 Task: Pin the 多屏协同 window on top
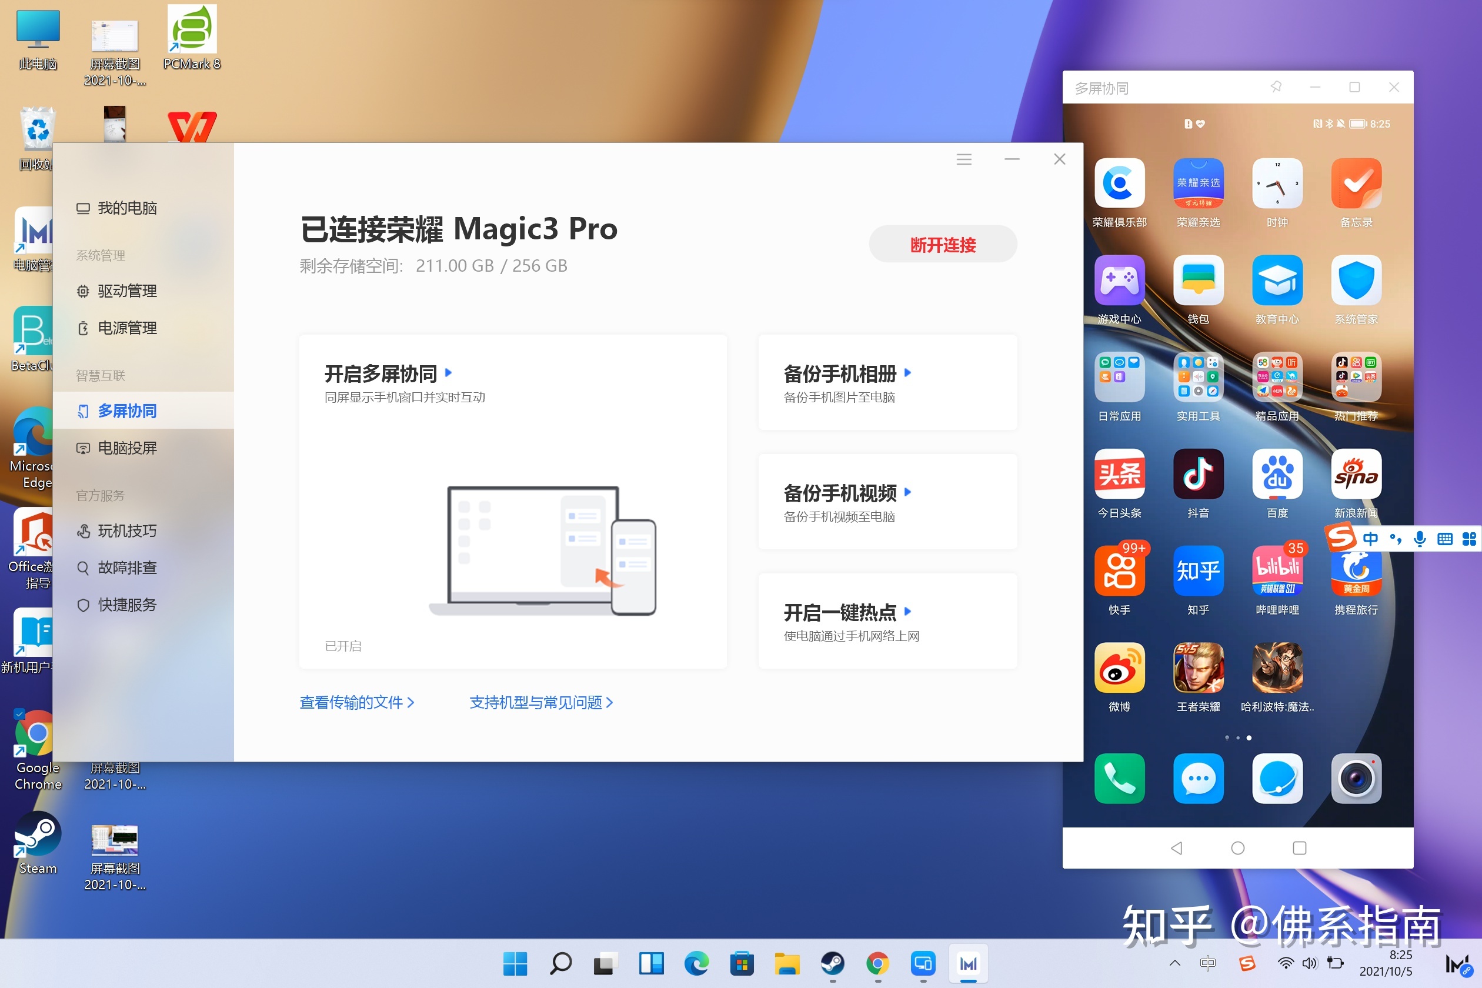(x=1276, y=87)
